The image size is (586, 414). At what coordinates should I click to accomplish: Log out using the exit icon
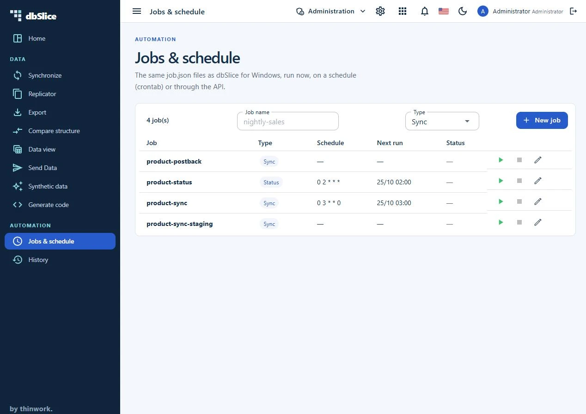(x=574, y=11)
